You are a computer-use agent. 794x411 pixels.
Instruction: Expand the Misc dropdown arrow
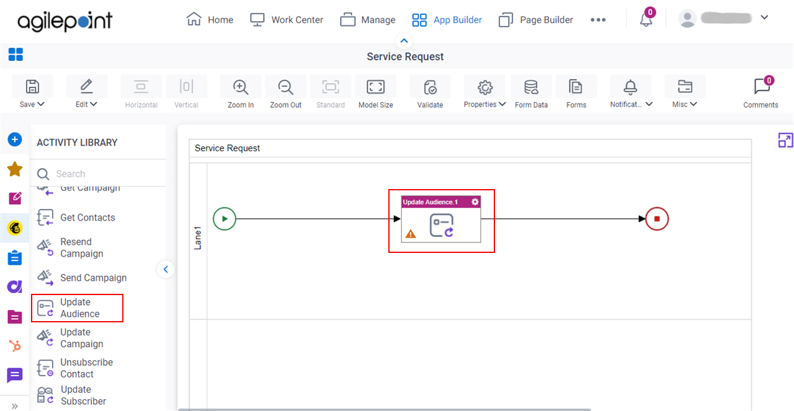(x=694, y=104)
